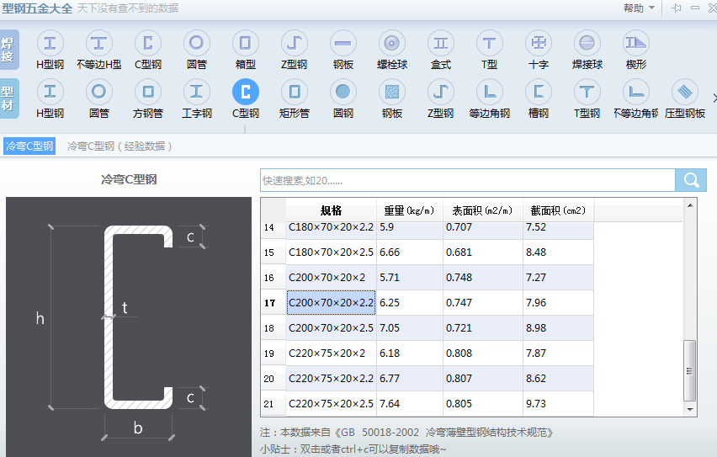Screen dimensions: 717x457
Task: Select welded T型 section icon
Action: pyautogui.click(x=489, y=44)
